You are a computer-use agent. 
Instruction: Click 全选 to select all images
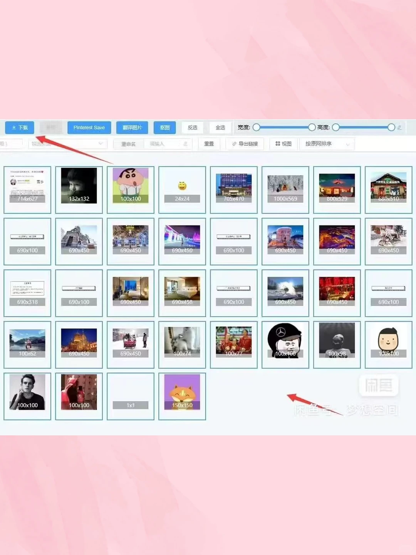220,128
